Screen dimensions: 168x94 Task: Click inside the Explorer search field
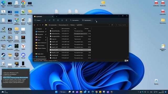coord(121,25)
